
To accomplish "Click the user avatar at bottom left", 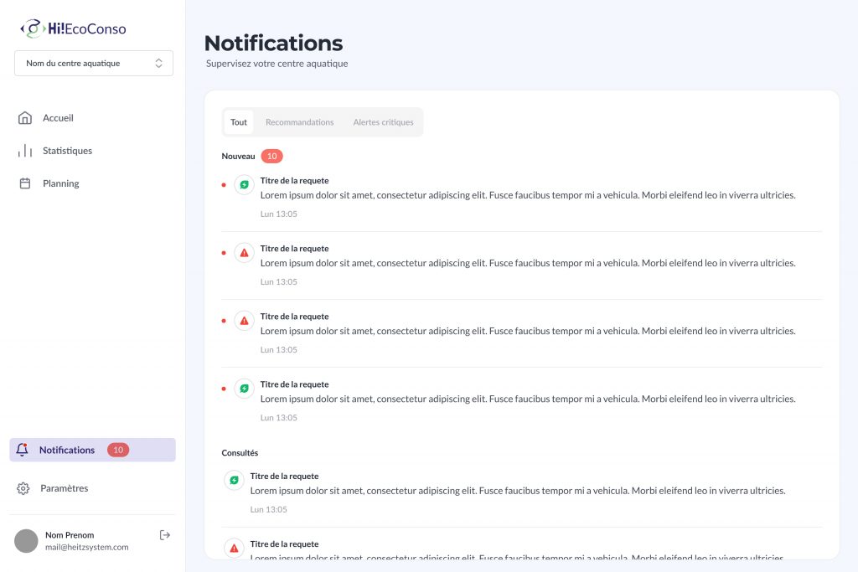I will click(x=26, y=540).
